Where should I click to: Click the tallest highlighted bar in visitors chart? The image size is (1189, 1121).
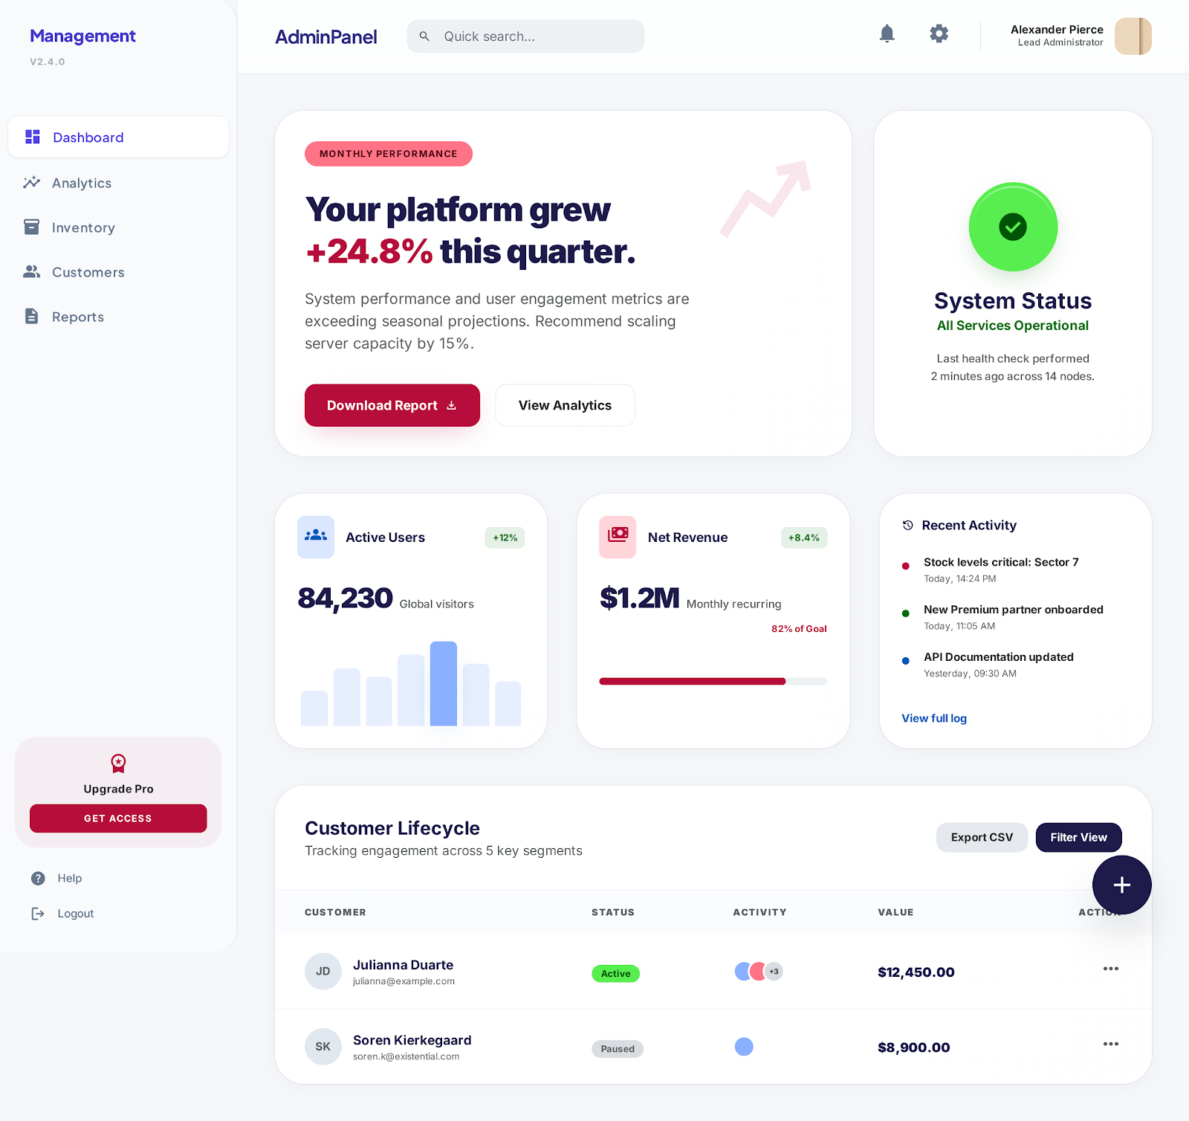pyautogui.click(x=444, y=683)
